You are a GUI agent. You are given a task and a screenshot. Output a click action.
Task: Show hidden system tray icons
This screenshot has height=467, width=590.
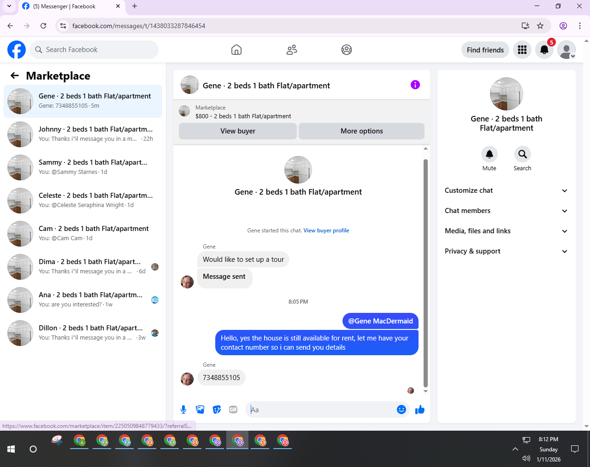point(515,449)
